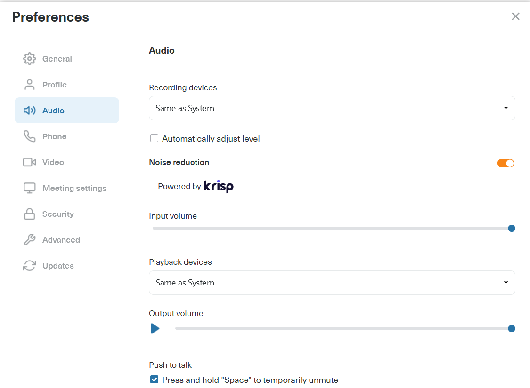
Task: Select the Video camera icon
Action: point(29,162)
